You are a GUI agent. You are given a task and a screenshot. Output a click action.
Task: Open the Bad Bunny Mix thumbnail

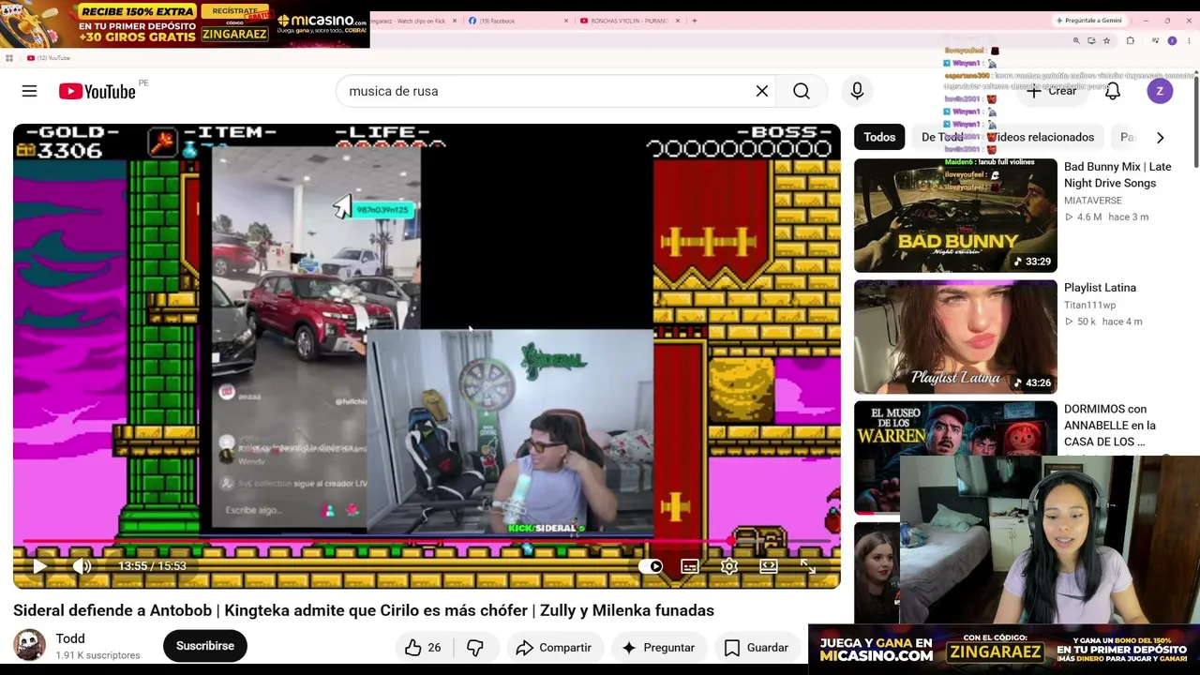pyautogui.click(x=955, y=216)
